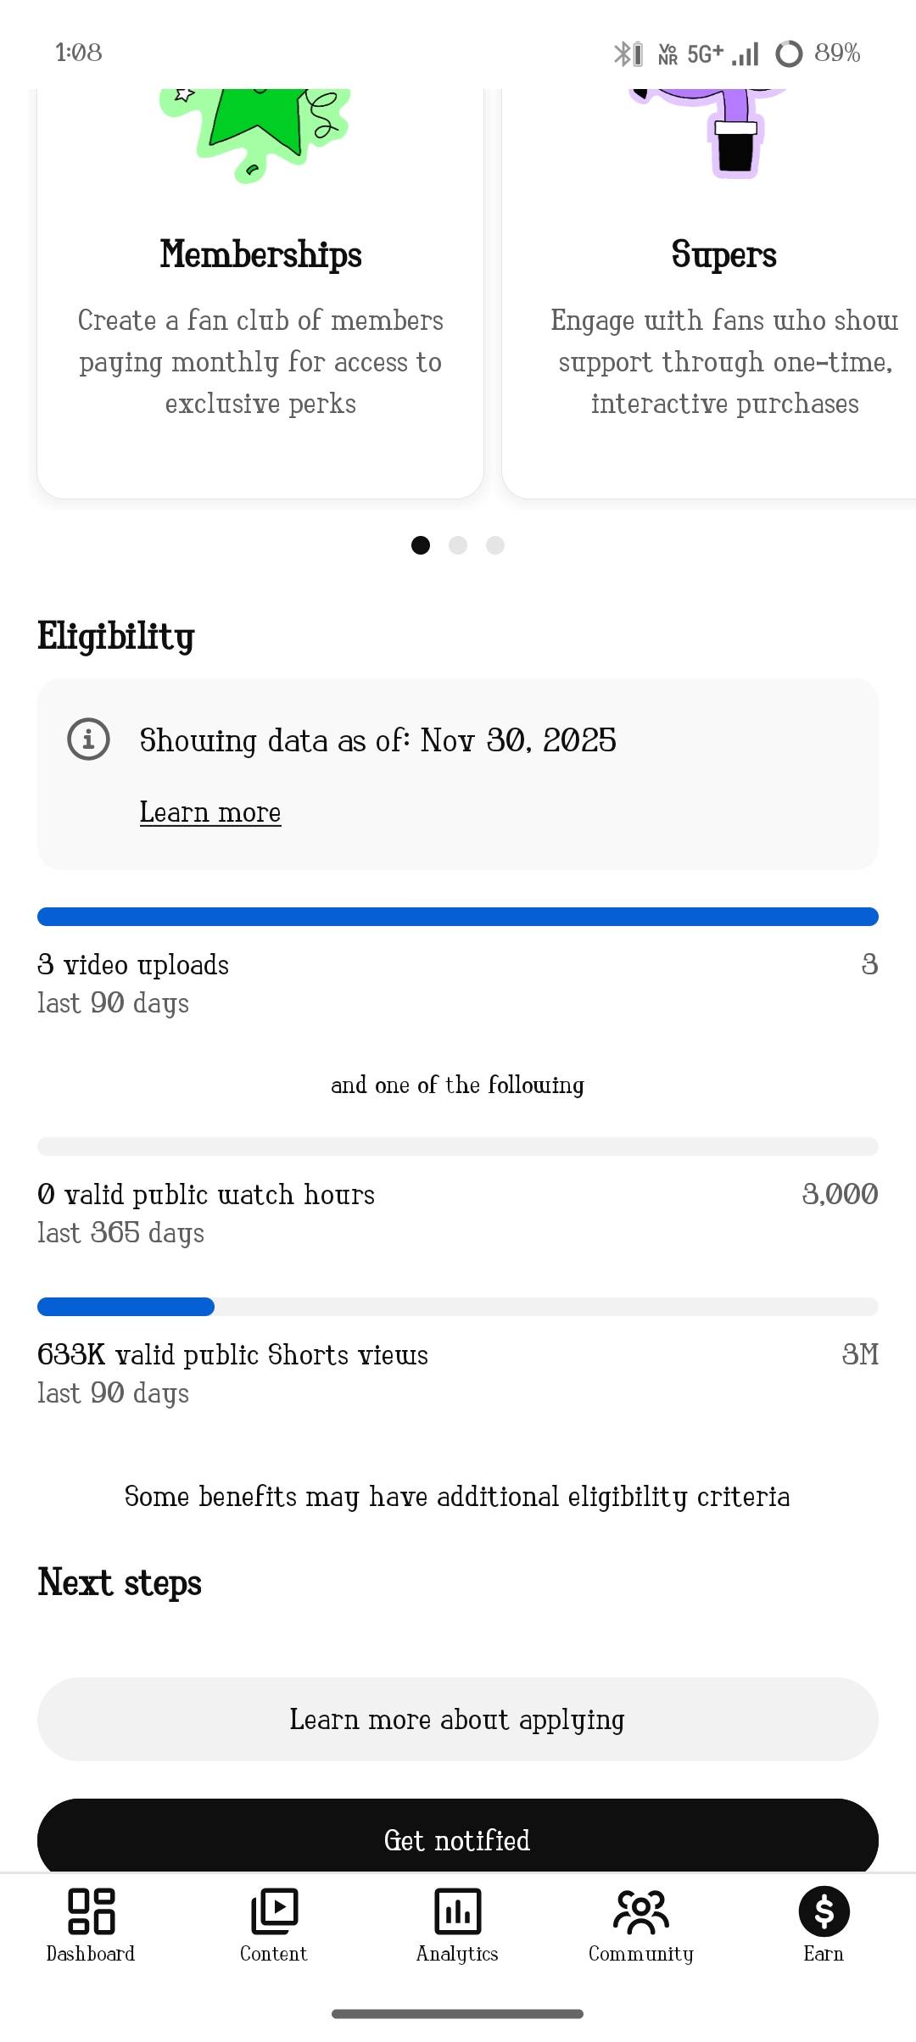Select the second carousel page dot
The height and width of the screenshot is (2042, 916).
point(458,545)
